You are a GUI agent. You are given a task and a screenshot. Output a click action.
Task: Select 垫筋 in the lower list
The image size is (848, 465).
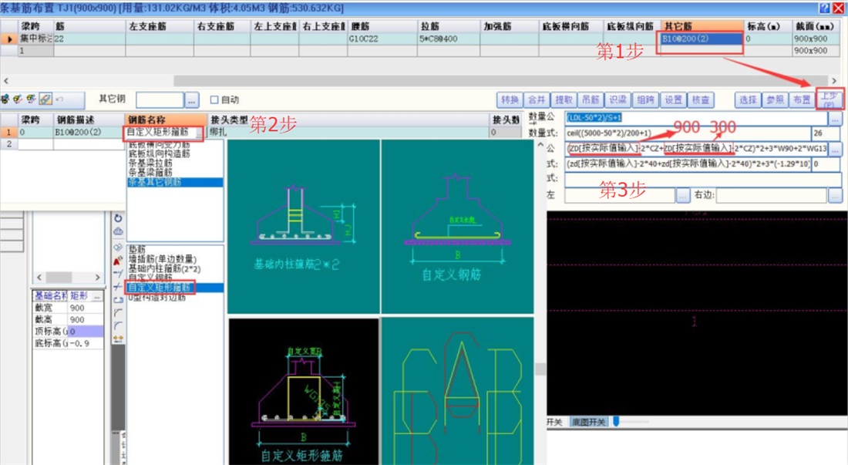pos(136,249)
